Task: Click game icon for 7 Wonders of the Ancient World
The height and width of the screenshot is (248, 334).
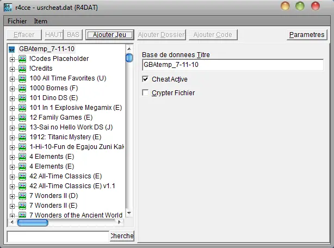Action: pos(22,215)
